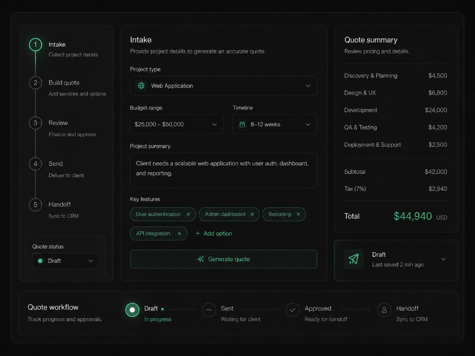
Task: Click the green dot in Quote status
Action: coord(40,261)
